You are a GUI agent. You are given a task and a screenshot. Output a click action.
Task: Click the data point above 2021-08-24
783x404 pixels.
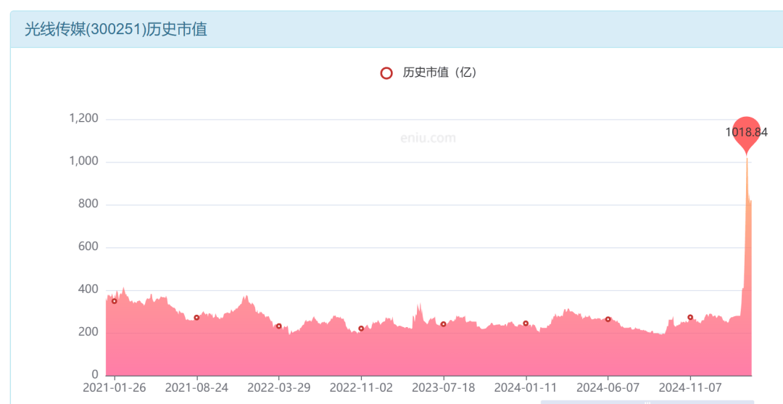196,318
